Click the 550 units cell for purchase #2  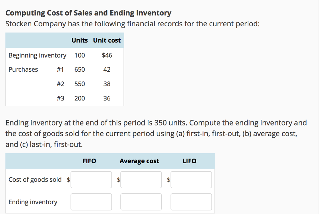pos(80,84)
